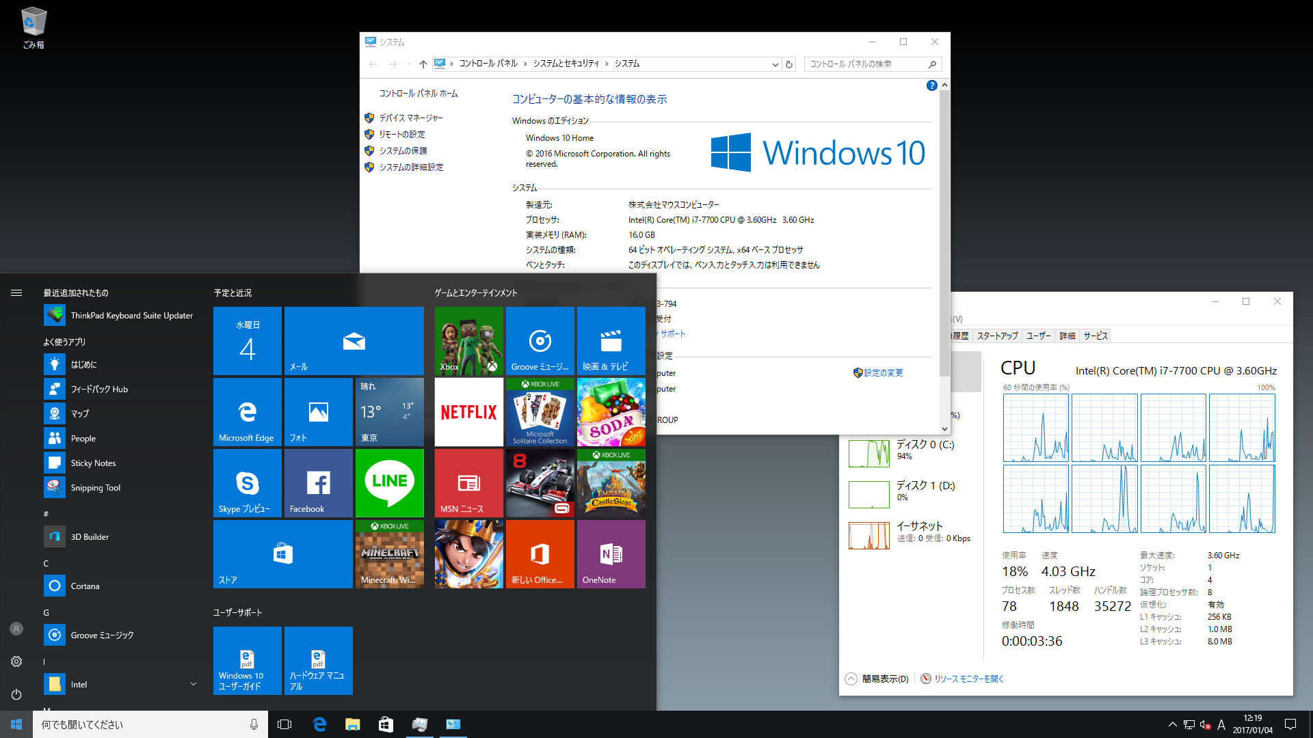Expand the Intel folder in app list
This screenshot has height=738, width=1313.
pos(194,684)
